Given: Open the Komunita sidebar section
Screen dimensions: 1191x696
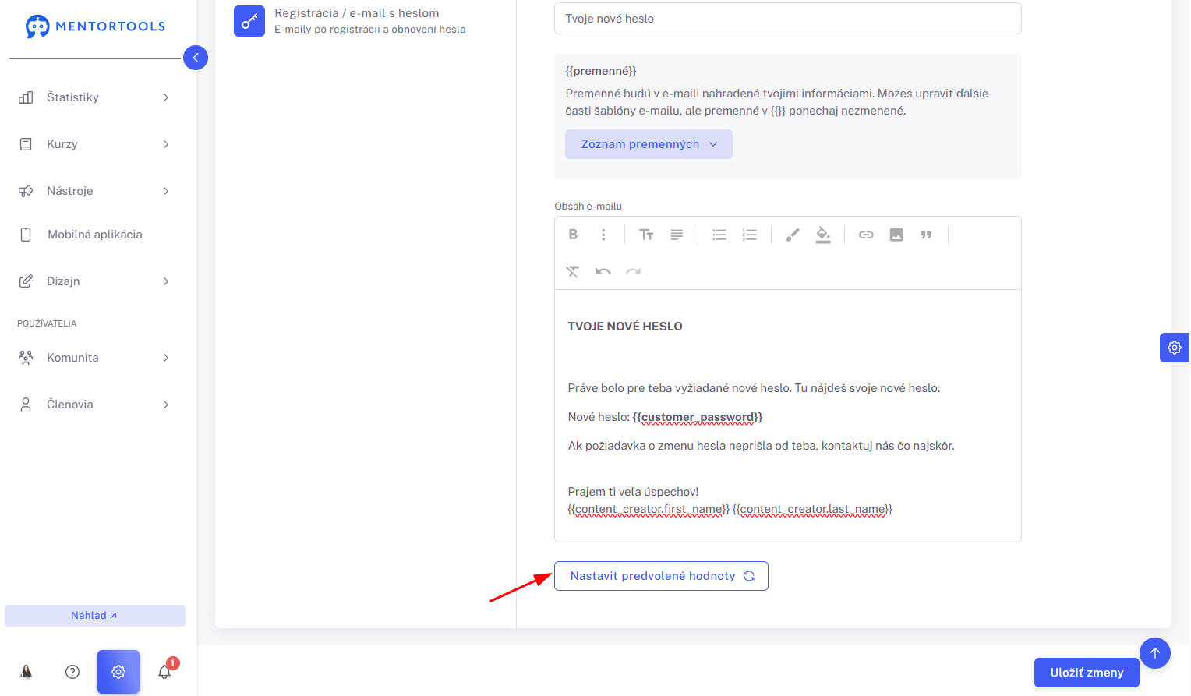Looking at the screenshot, I should [94, 358].
